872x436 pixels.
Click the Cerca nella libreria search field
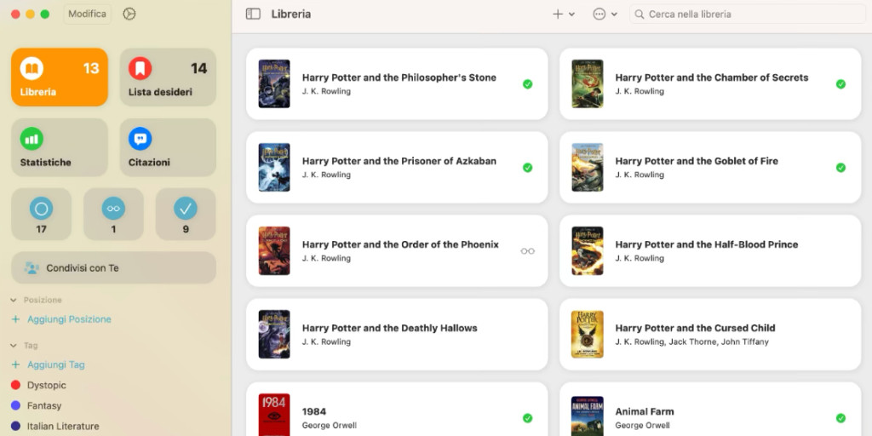pyautogui.click(x=748, y=14)
